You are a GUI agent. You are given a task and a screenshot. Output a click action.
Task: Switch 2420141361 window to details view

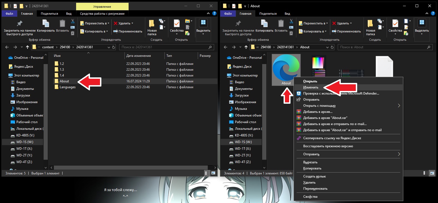[x=207, y=173]
